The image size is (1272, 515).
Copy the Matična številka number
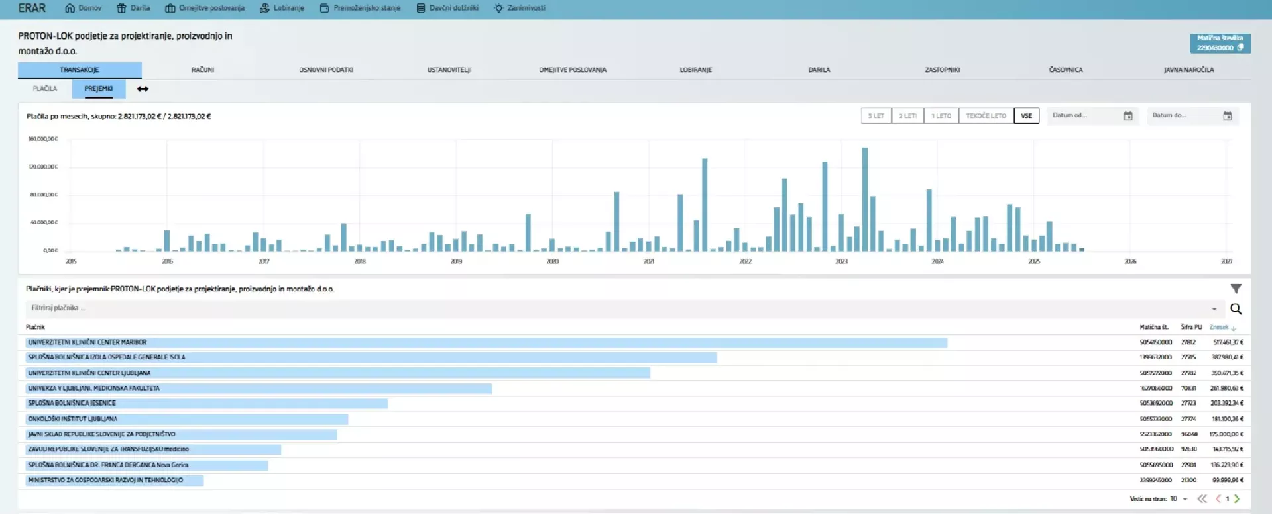tap(1240, 48)
